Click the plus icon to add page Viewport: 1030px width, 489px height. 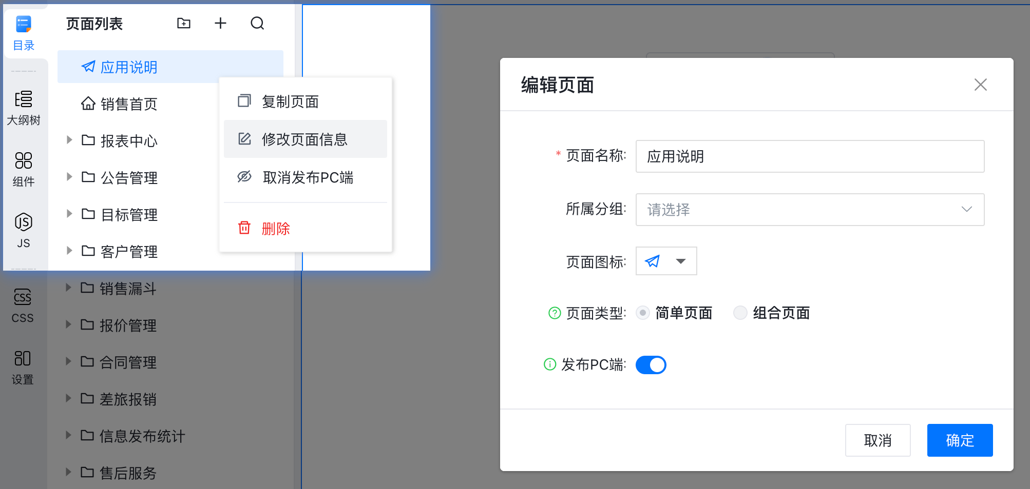[x=220, y=23]
